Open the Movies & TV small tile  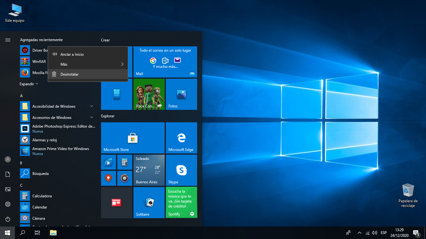(x=109, y=162)
